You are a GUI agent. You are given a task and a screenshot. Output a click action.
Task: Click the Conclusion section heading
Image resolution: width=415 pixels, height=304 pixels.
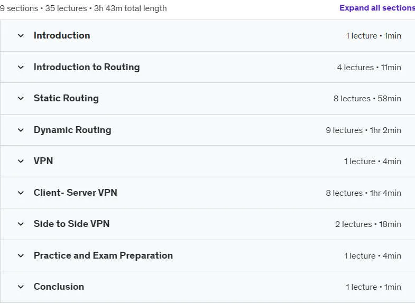click(x=59, y=287)
